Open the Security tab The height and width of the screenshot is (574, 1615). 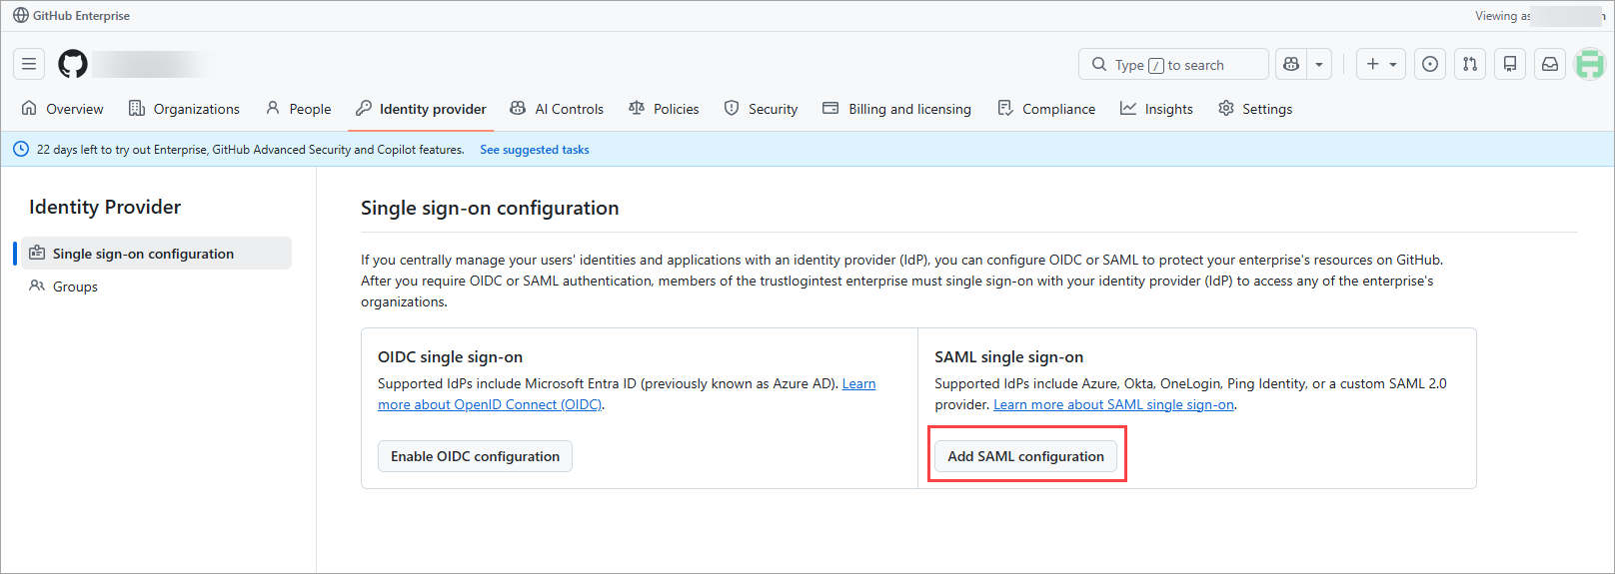762,109
